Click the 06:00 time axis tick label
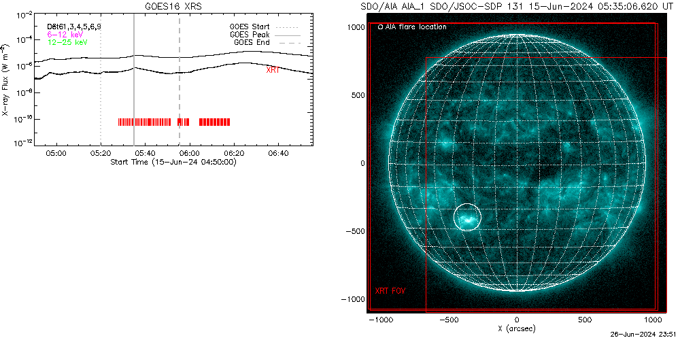Screen dimensions: 680x340 pos(189,153)
